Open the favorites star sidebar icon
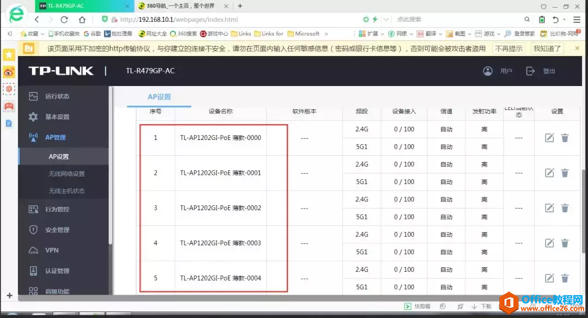This screenshot has width=588, height=318. (x=9, y=55)
